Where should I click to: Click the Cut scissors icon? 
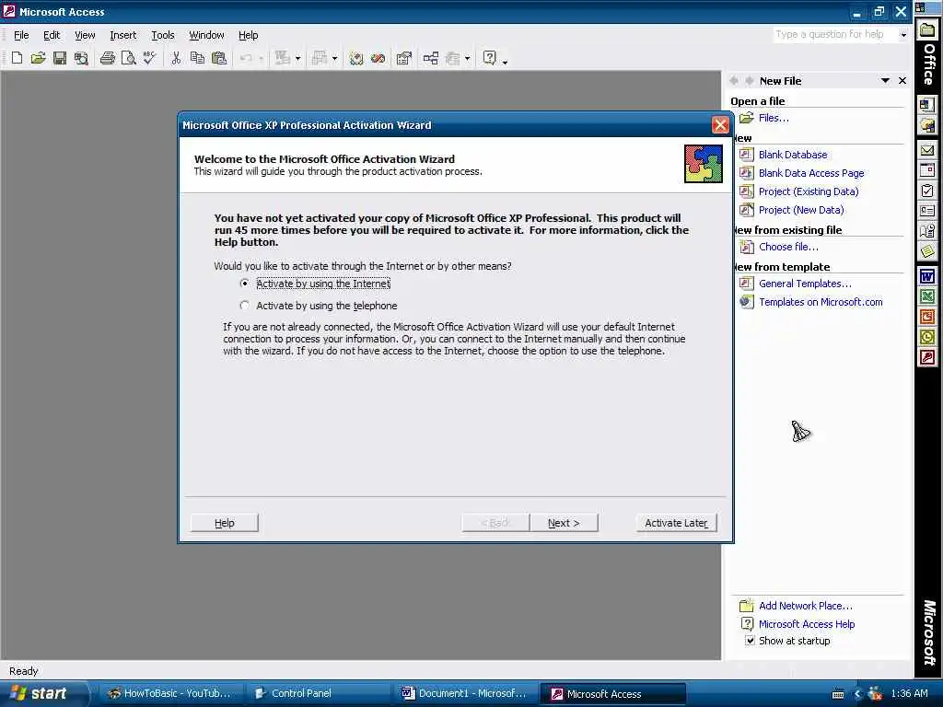176,58
